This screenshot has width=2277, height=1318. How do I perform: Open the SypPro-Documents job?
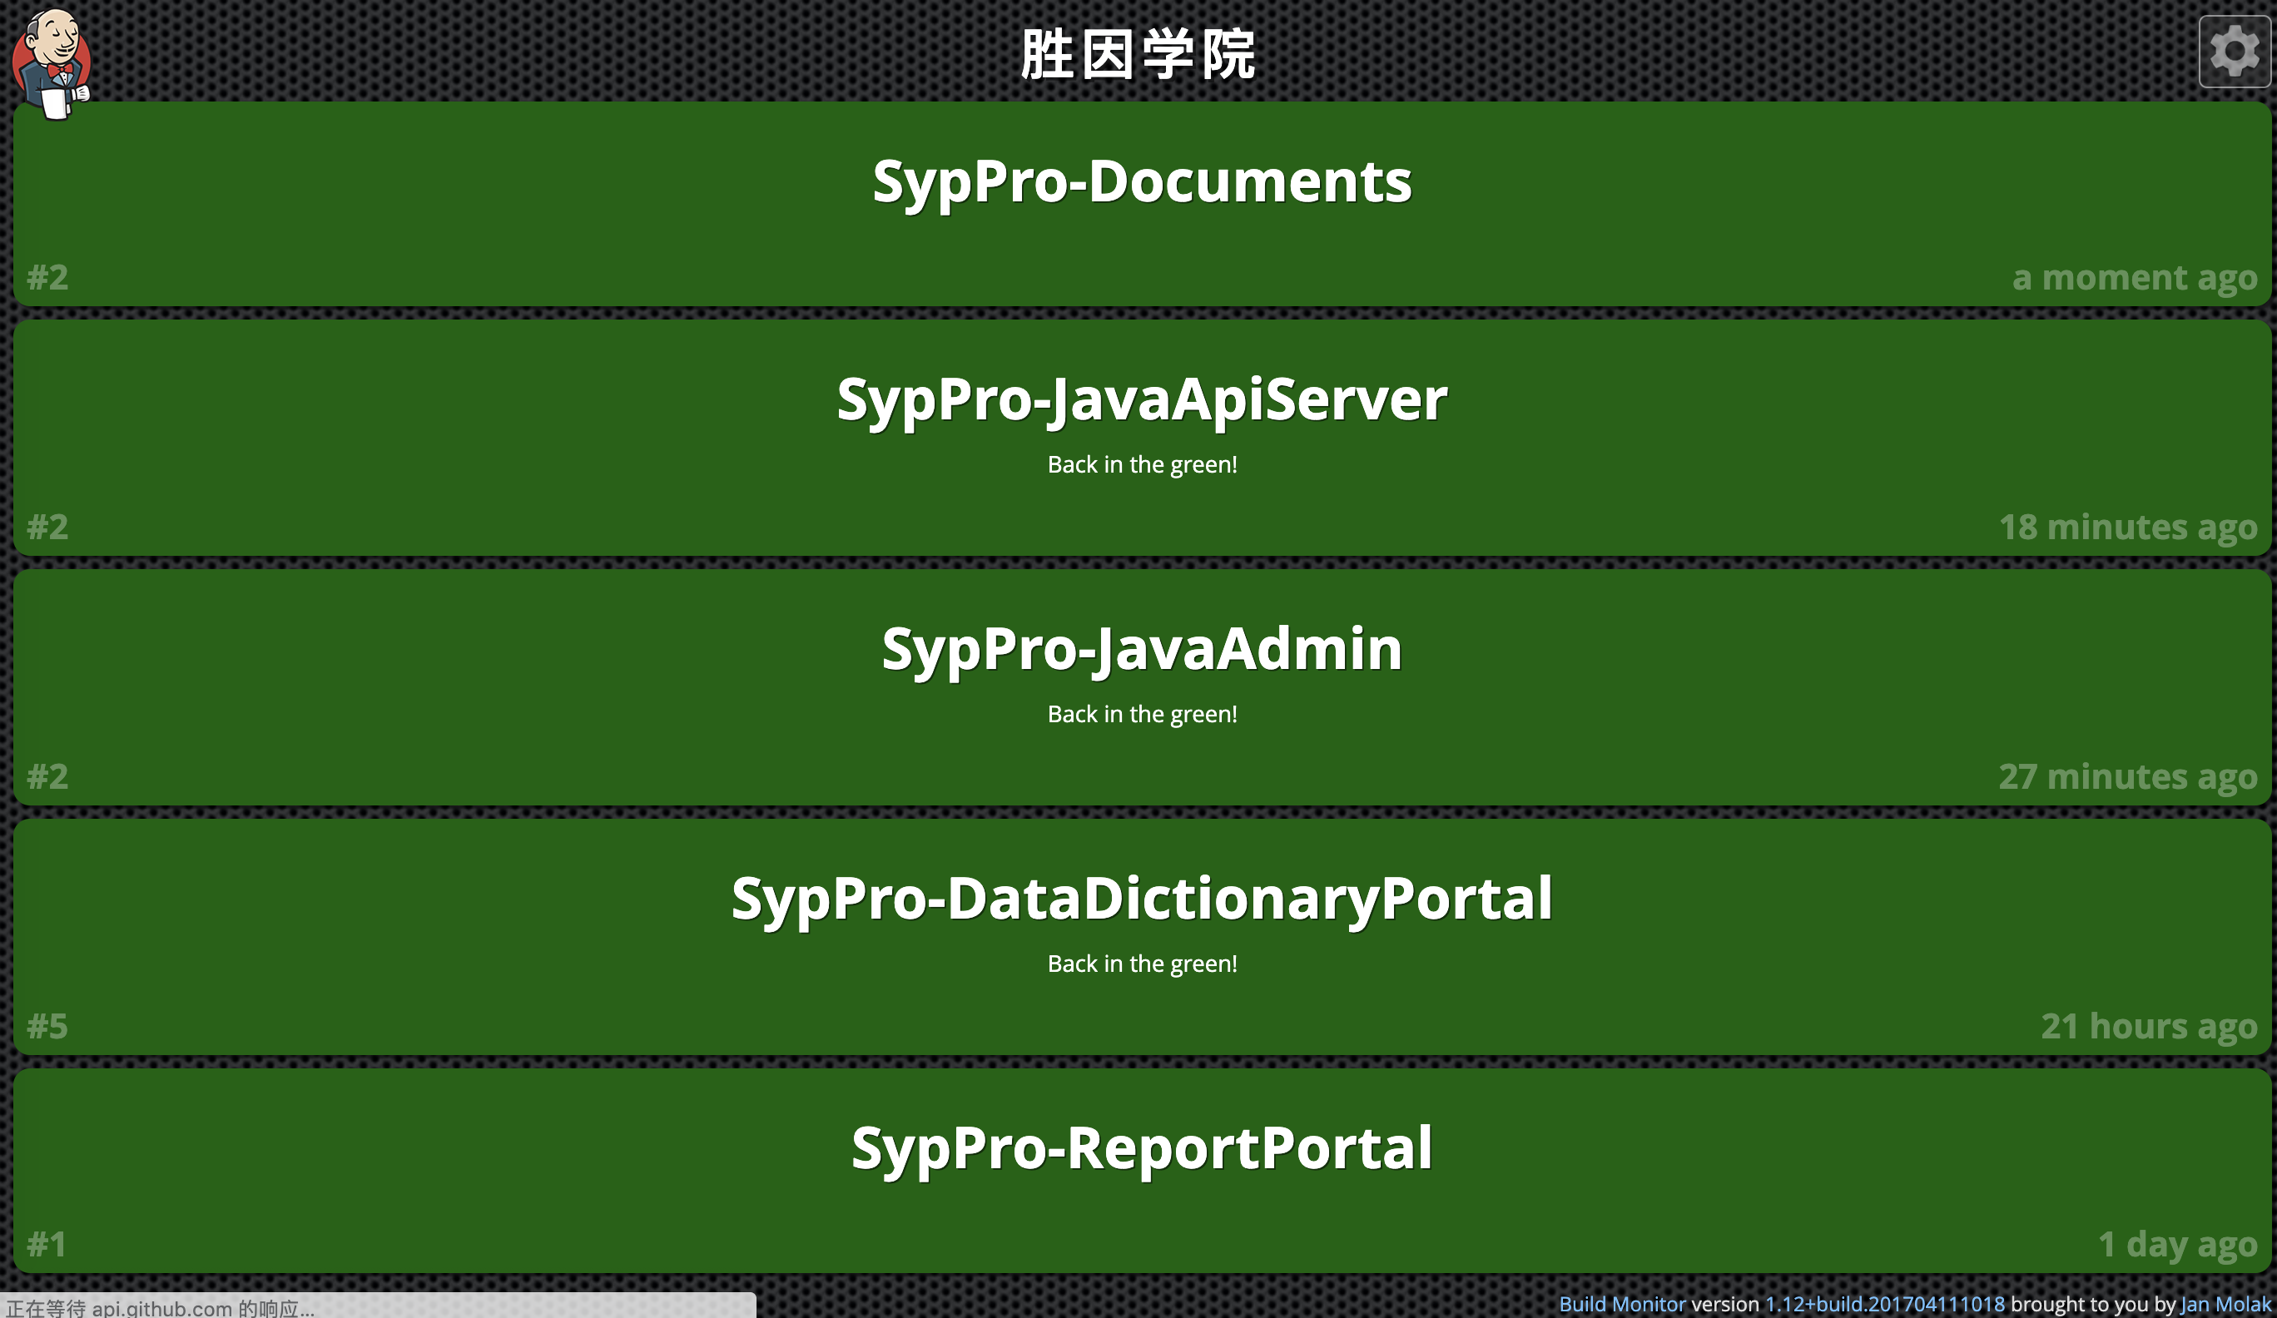1141,181
